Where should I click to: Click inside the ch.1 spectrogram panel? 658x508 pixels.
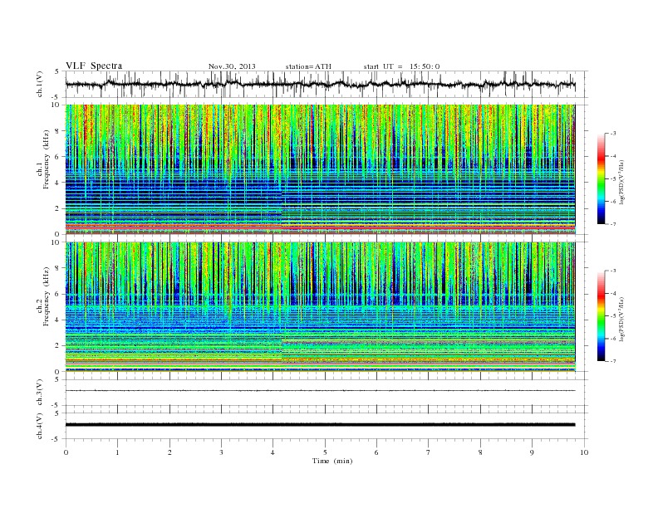tap(321, 169)
